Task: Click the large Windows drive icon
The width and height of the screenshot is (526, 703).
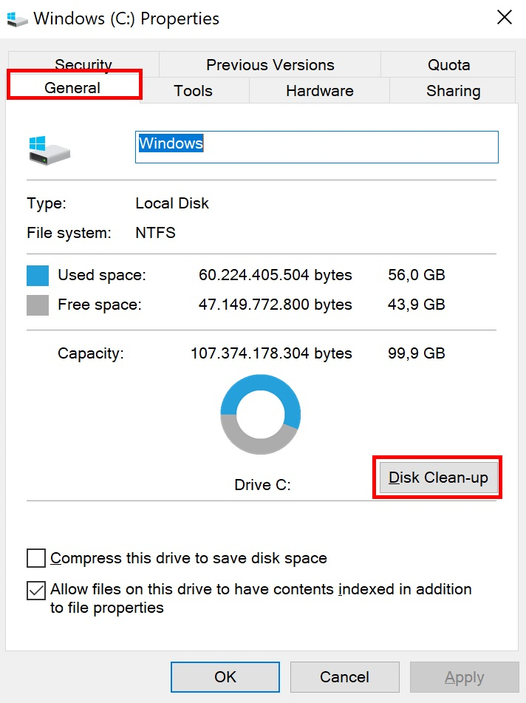Action: pyautogui.click(x=49, y=149)
